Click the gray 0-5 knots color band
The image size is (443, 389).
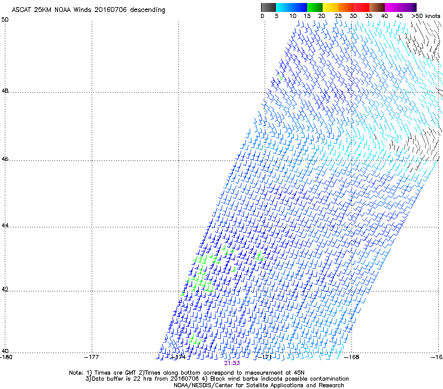coord(268,7)
